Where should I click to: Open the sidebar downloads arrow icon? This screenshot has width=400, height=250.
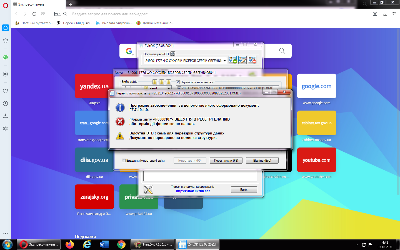coord(6,116)
